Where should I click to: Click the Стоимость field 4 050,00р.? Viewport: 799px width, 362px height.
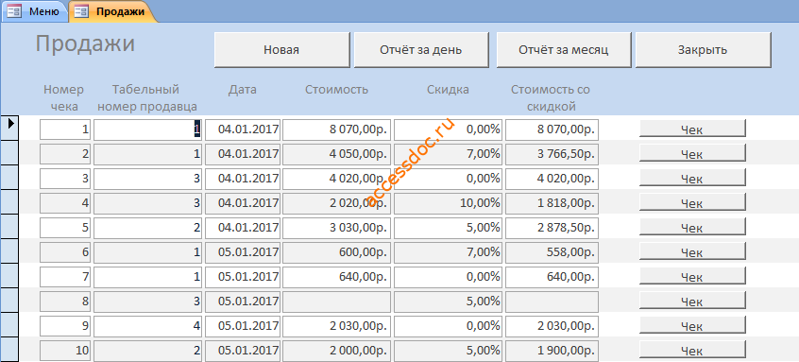click(x=337, y=154)
